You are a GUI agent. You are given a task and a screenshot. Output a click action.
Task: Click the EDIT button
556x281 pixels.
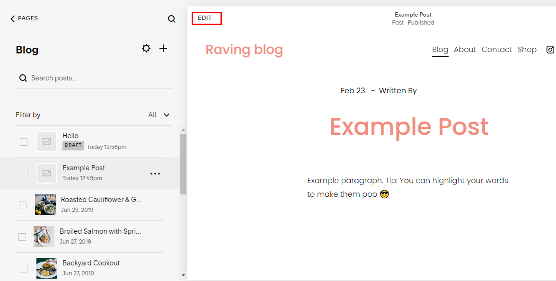206,18
